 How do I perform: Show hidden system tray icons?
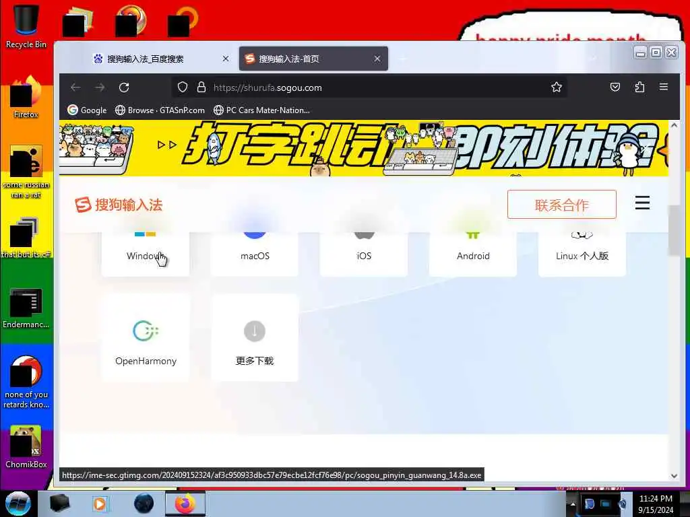click(x=573, y=504)
